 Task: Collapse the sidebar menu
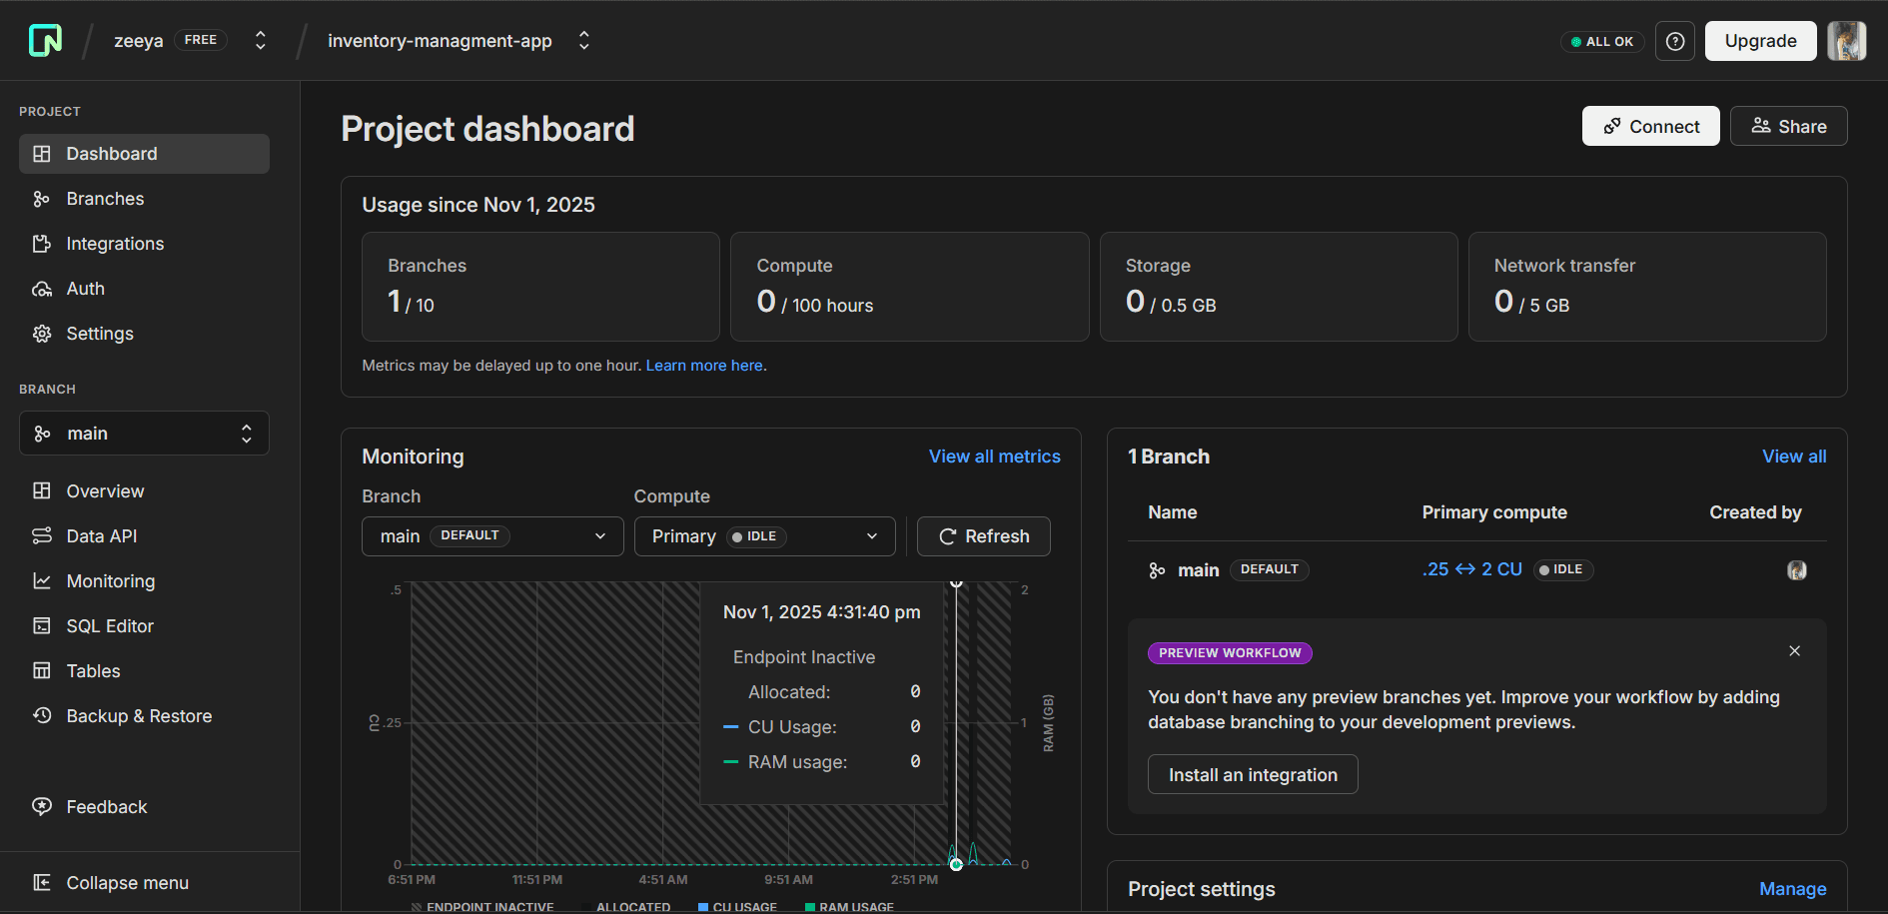point(127,882)
